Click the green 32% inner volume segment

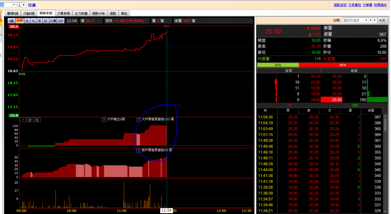click(278, 65)
